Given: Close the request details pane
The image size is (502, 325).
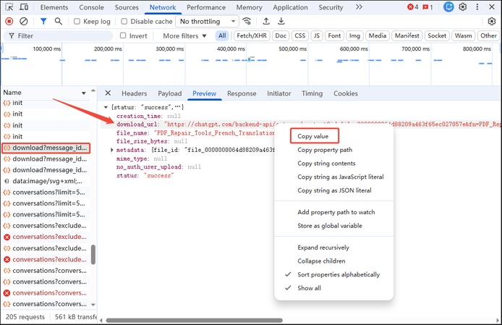Looking at the screenshot, I should [108, 93].
